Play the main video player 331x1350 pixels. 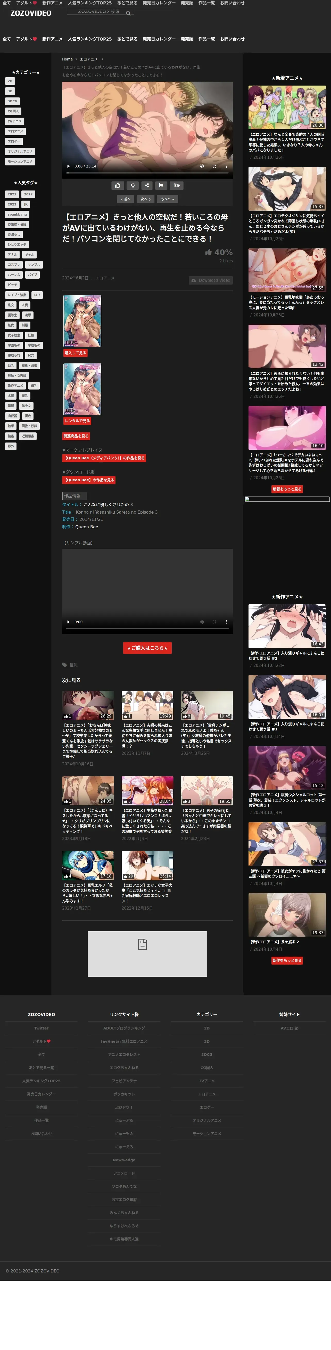(69, 166)
